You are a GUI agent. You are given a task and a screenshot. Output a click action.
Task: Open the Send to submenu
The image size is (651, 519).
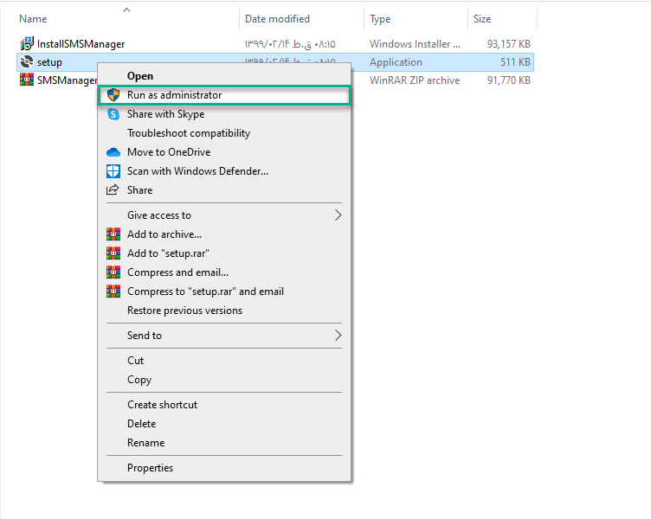[224, 336]
